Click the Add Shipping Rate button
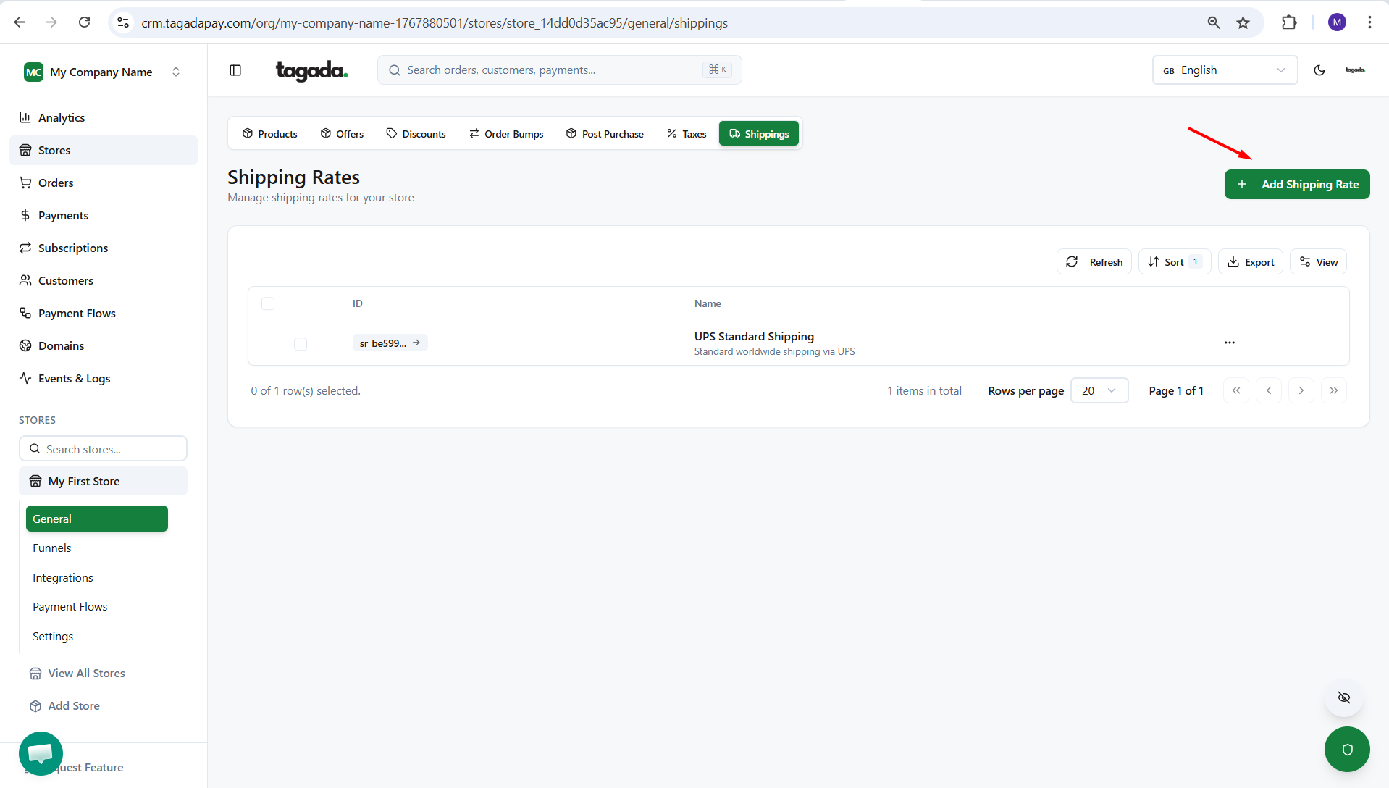 tap(1296, 185)
